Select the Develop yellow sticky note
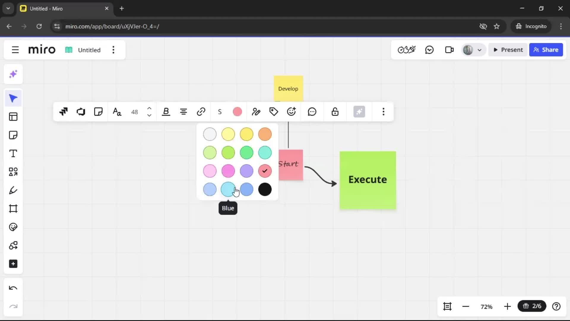570x321 pixels. 288,89
